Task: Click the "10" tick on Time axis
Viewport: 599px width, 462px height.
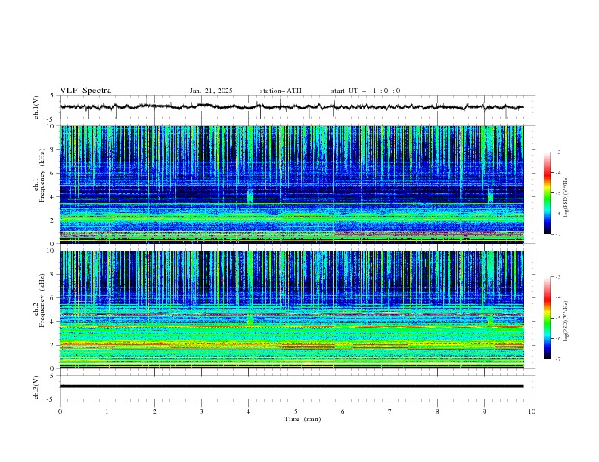Action: coord(532,411)
